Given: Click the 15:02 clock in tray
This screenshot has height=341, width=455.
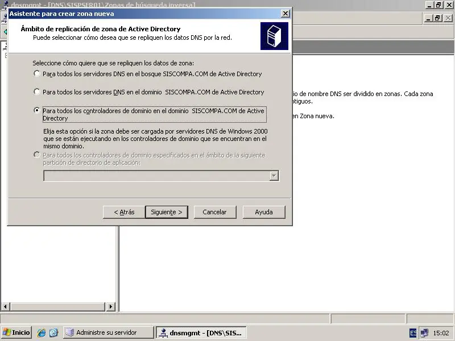Looking at the screenshot, I should [441, 333].
